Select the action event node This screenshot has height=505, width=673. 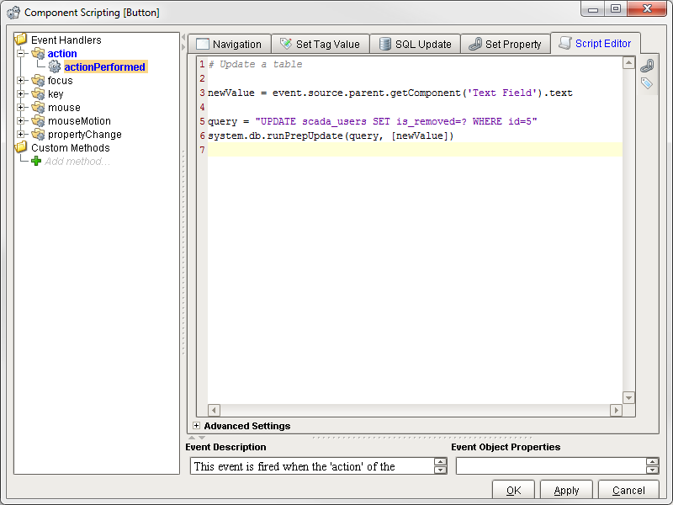[61, 53]
